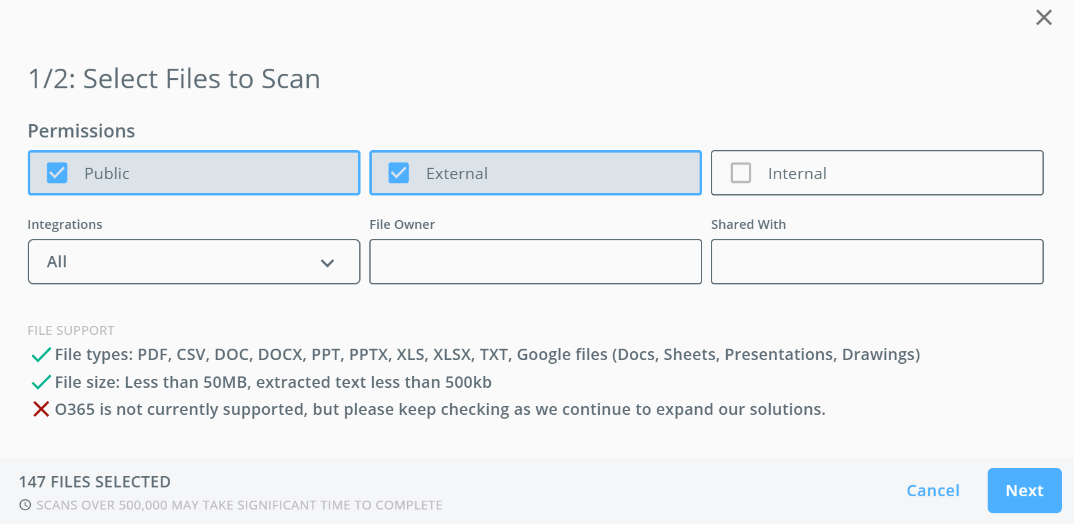Click the red X beside O365 notice

[41, 410]
